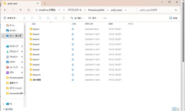The width and height of the screenshot is (185, 111).
Task: Show hidden breadcrumb path ellipsis
Action: tap(64, 10)
